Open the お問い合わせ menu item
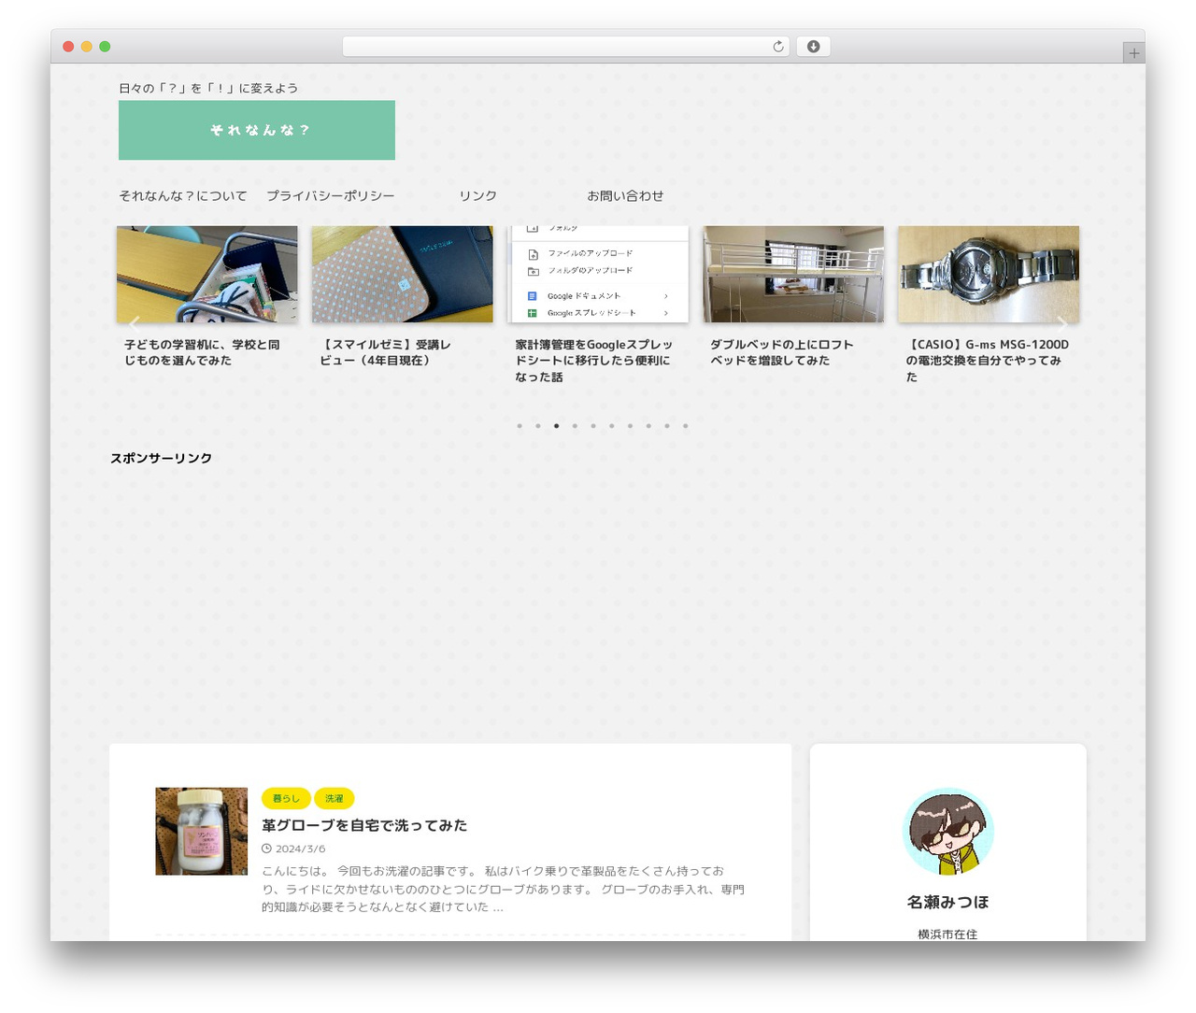This screenshot has width=1196, height=1013. pos(625,196)
